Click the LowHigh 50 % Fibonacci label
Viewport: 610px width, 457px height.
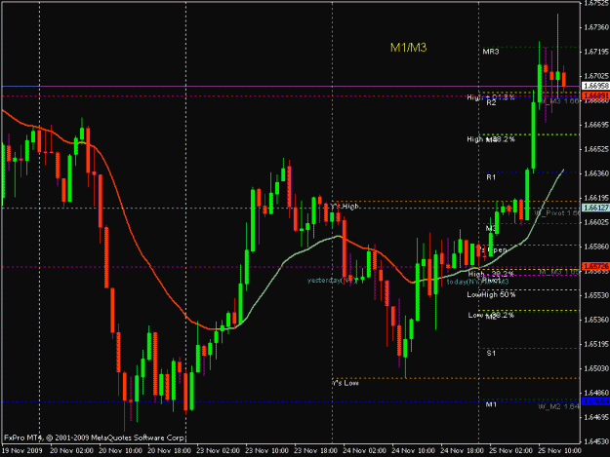tap(491, 294)
